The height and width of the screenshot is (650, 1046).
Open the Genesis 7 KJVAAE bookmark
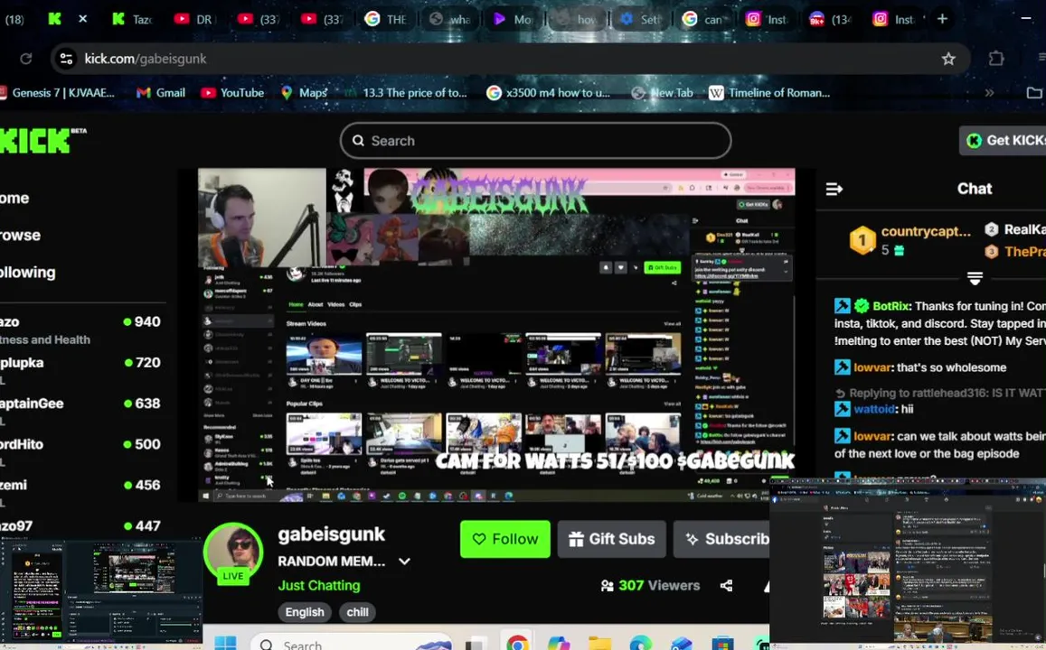[57, 93]
